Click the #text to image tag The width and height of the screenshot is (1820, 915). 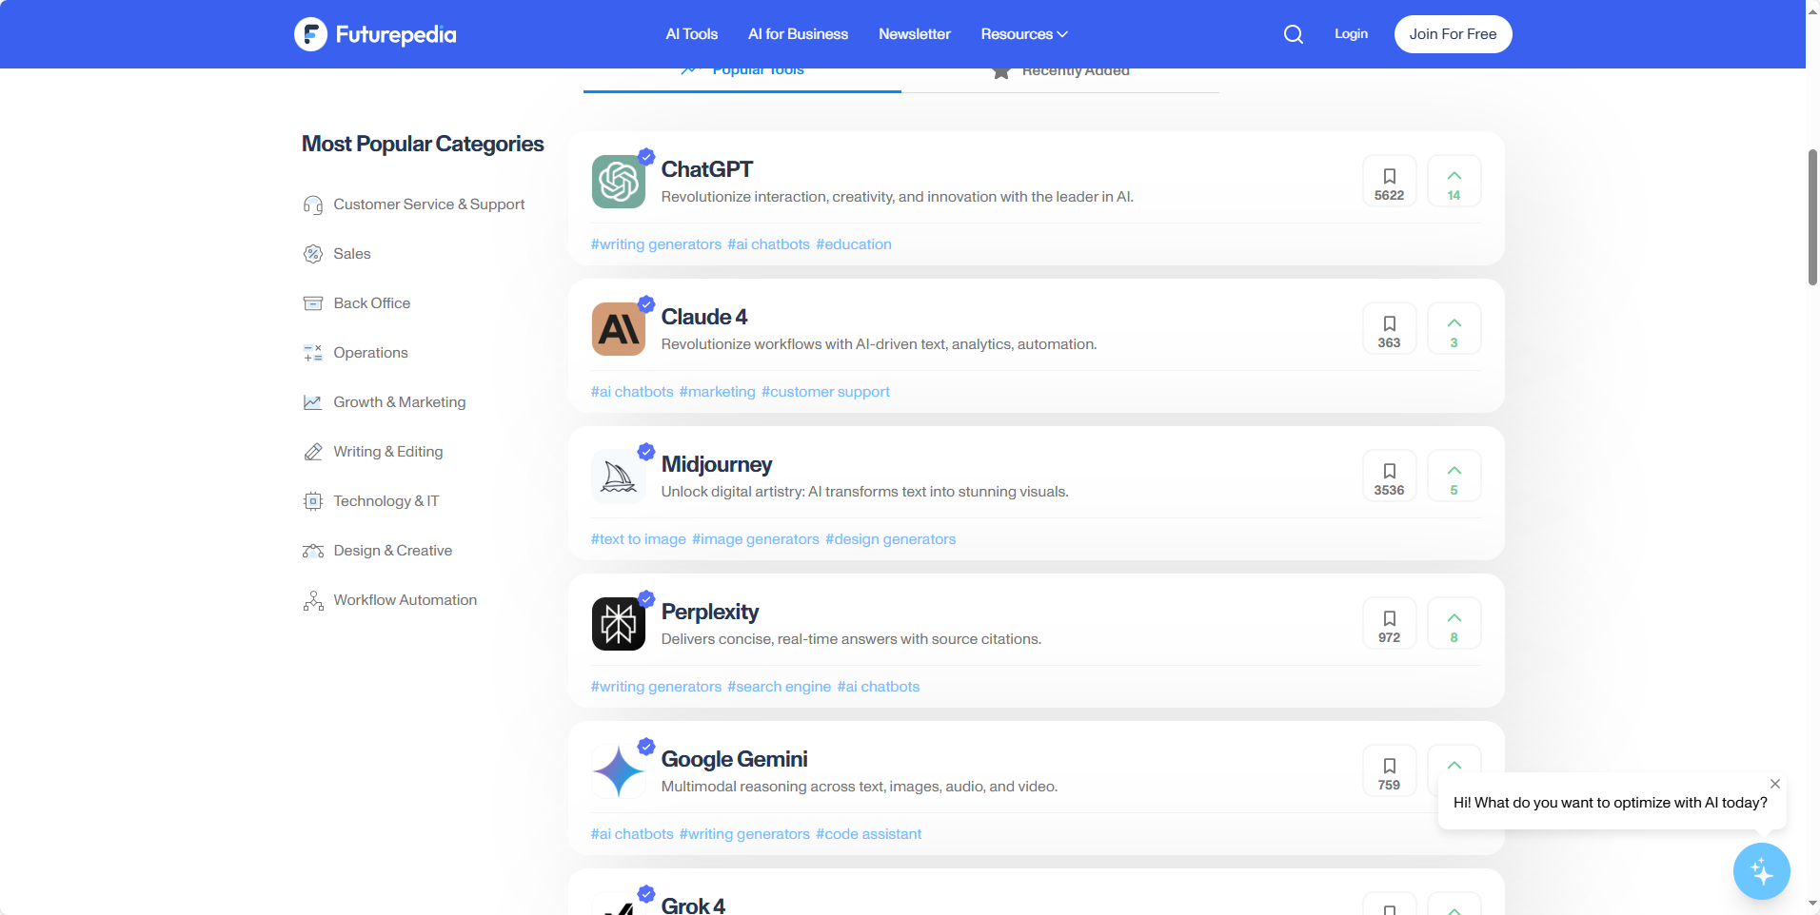[639, 539]
